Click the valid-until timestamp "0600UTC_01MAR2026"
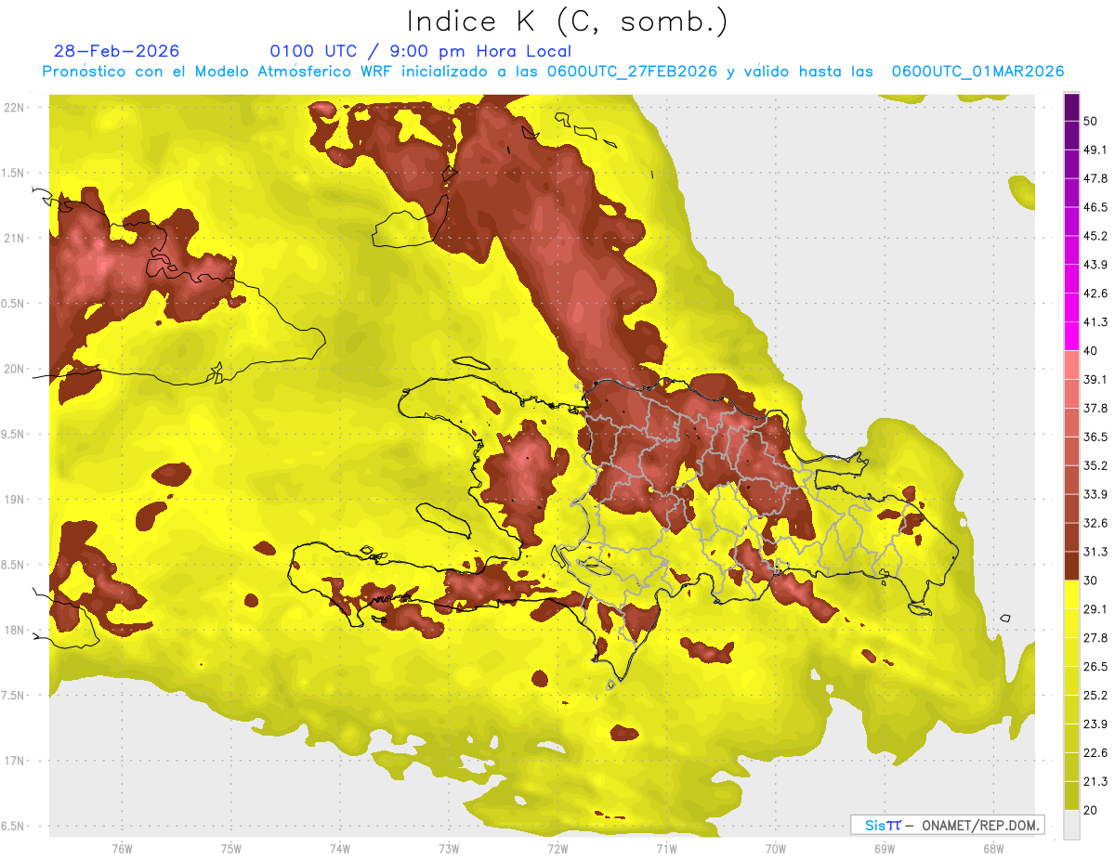The height and width of the screenshot is (861, 1115). (x=977, y=72)
